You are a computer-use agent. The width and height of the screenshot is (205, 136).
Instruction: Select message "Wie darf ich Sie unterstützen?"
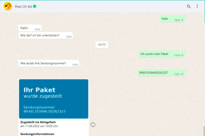click(45, 35)
